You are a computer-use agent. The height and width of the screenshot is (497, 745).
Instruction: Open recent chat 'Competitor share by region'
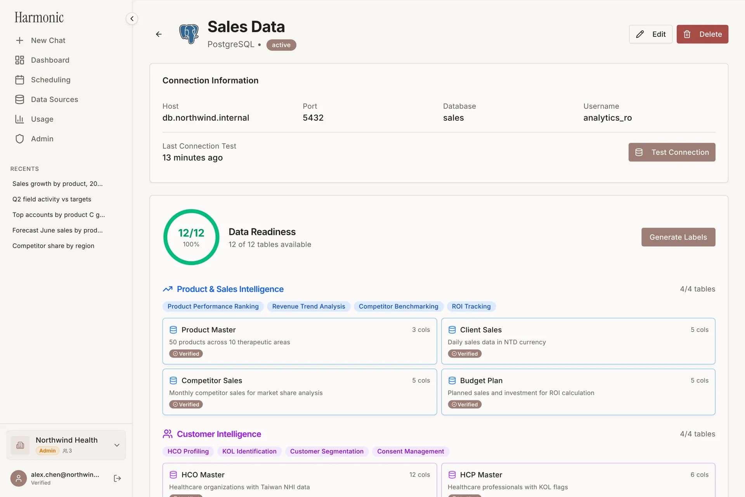[54, 246]
